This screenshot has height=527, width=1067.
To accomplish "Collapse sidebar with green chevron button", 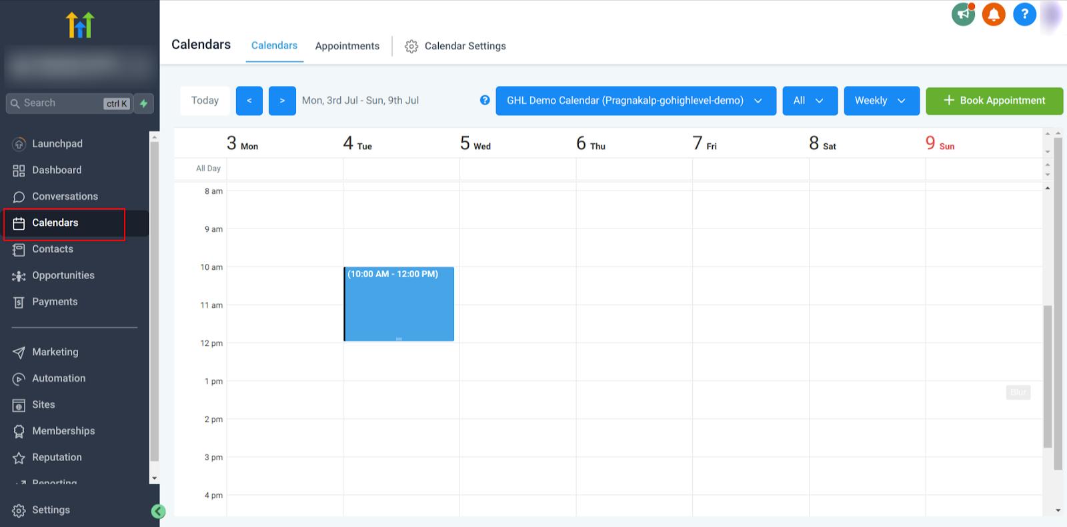I will [158, 511].
